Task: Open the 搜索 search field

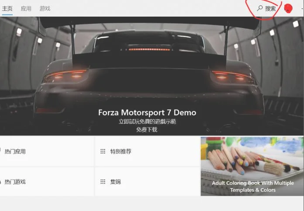Action: click(266, 8)
